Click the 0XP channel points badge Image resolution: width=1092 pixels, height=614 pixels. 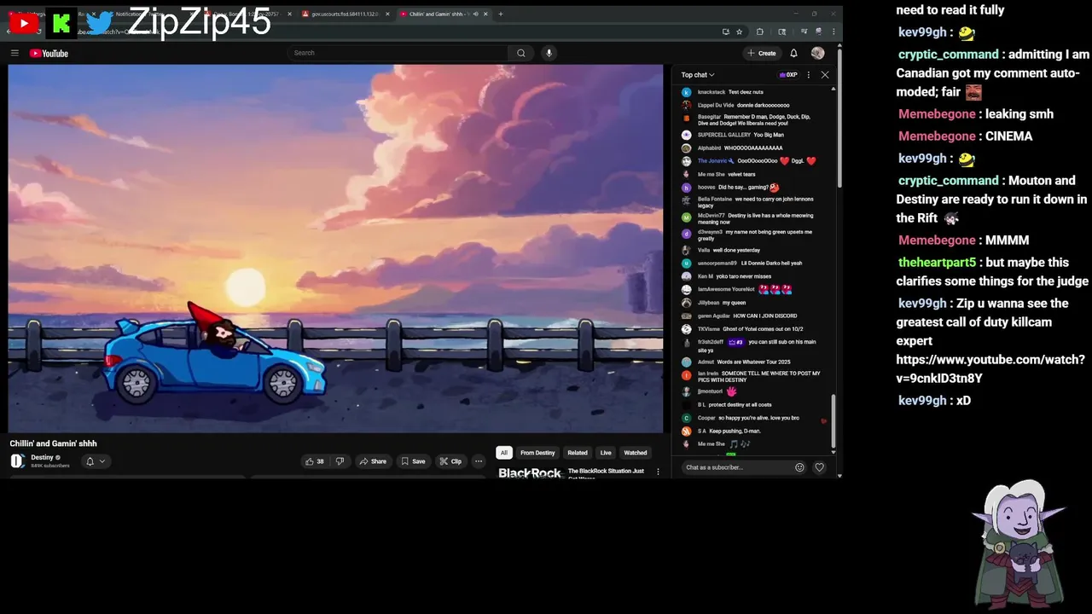[x=788, y=75]
